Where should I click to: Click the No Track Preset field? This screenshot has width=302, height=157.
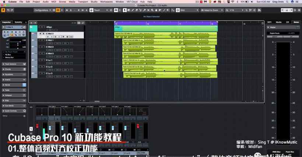[x=14, y=52]
